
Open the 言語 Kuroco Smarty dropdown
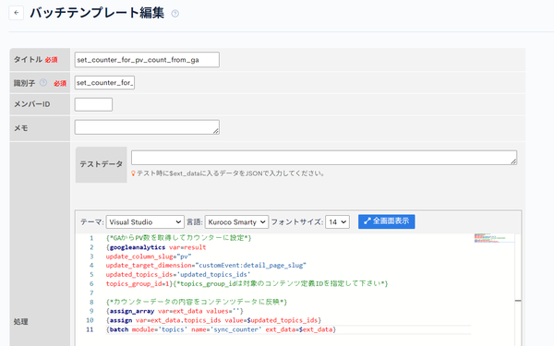(x=236, y=222)
